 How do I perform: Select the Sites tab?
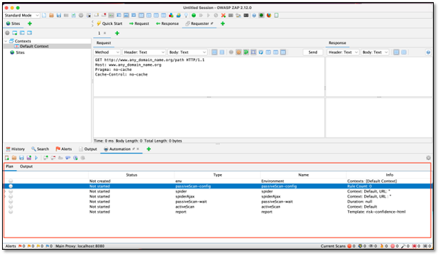tap(13, 23)
